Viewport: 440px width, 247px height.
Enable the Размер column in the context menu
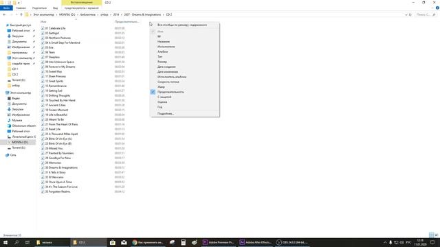[162, 62]
